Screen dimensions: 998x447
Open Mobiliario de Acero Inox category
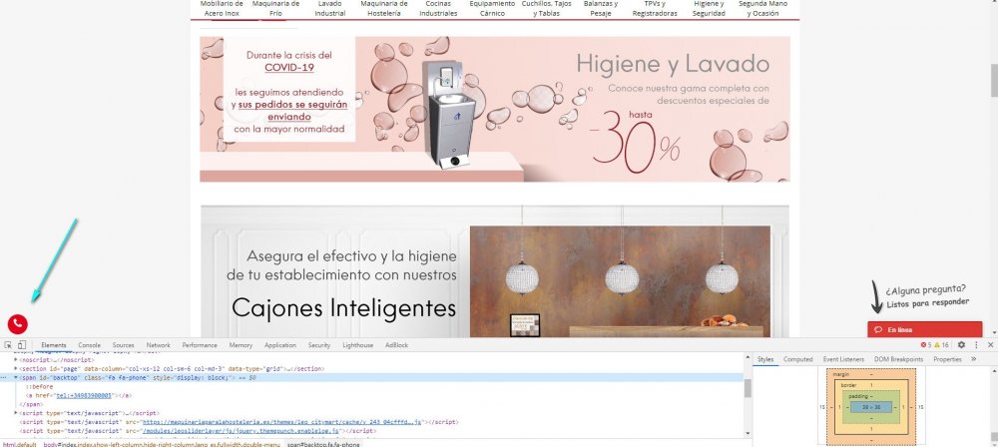click(x=222, y=8)
